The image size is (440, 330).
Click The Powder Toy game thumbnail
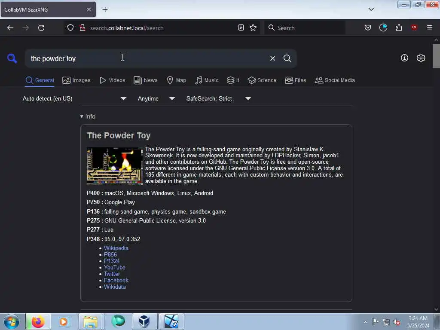[x=115, y=166]
